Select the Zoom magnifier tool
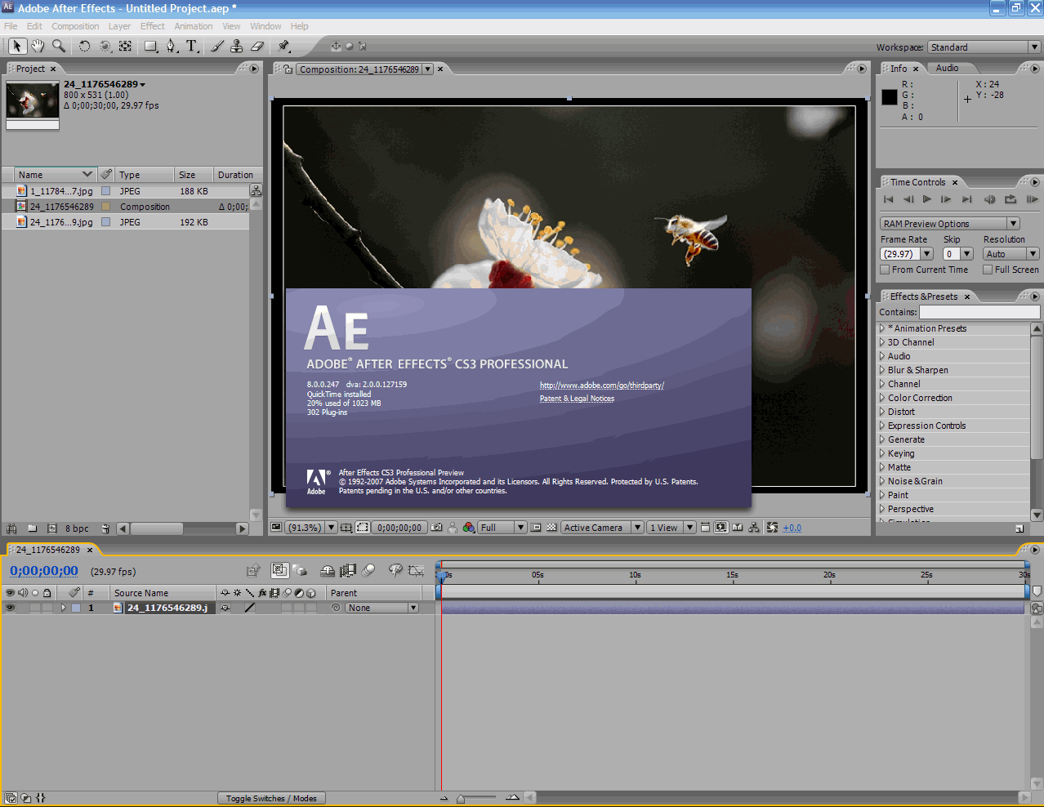Screen dimensions: 1044x807 (x=59, y=46)
